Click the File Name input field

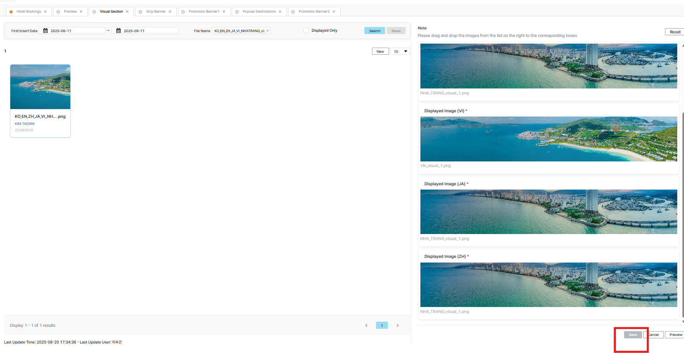click(241, 31)
